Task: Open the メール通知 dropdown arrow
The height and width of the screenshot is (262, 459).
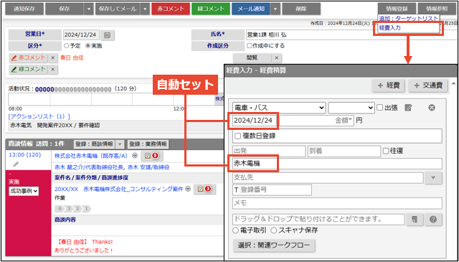Action: tap(275, 9)
